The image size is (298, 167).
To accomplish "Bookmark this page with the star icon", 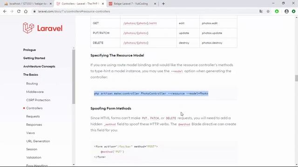I will tap(268, 11).
